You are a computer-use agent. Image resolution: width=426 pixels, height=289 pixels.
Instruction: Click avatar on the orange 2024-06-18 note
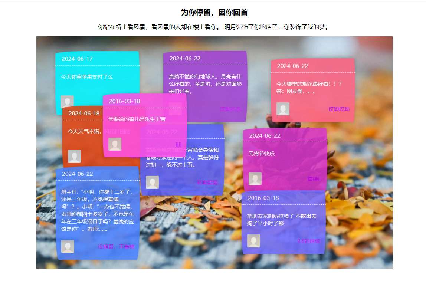[74, 156]
